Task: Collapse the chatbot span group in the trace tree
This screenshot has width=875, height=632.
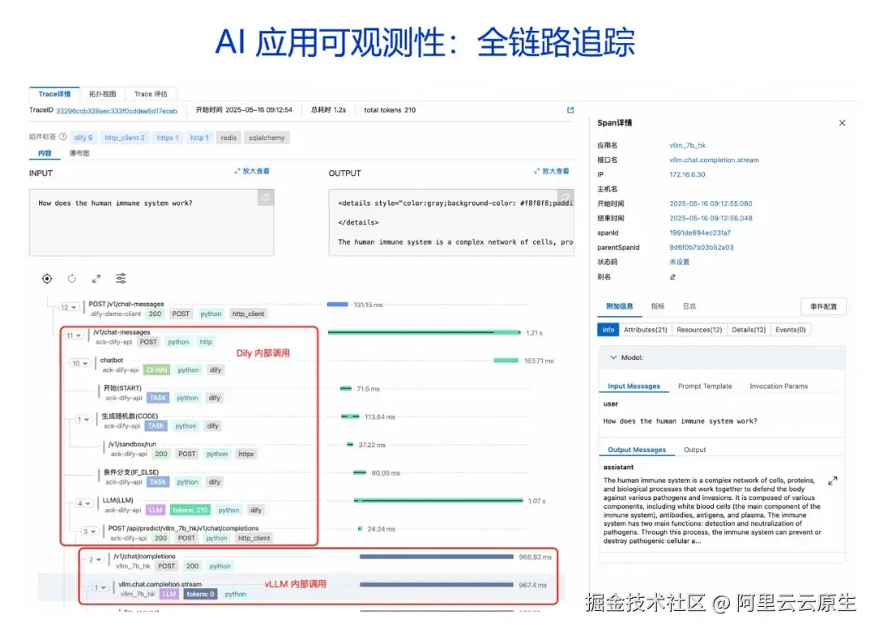Action: coord(79,364)
